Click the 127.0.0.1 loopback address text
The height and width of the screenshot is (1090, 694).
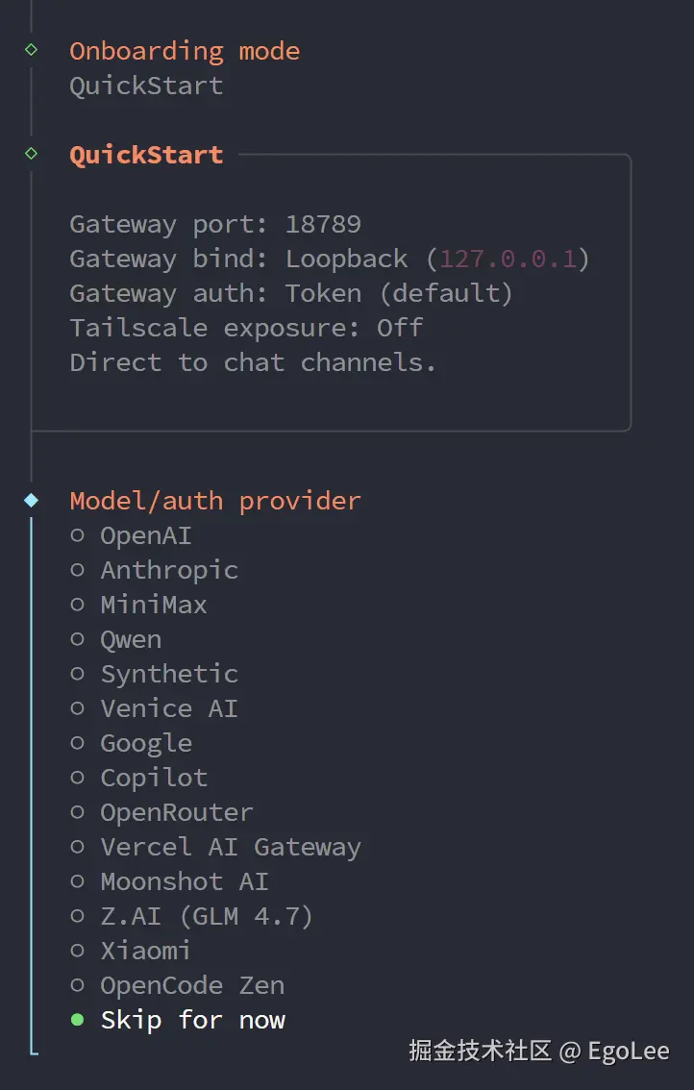510,258
